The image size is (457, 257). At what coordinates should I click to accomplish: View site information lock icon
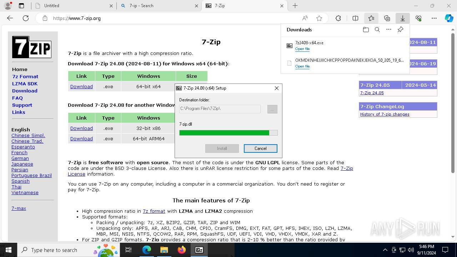pos(45,18)
